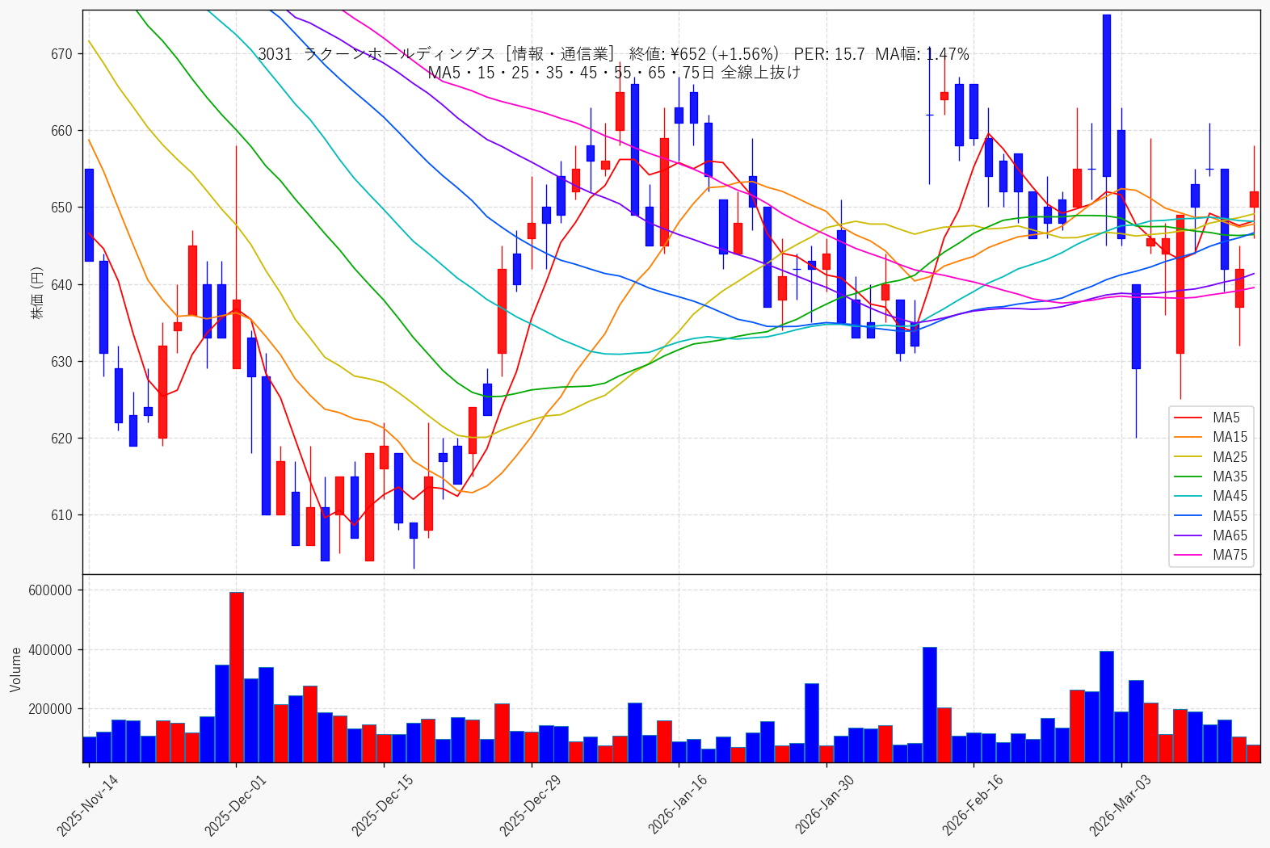The height and width of the screenshot is (848, 1270).
Task: Click the Volume axis label
Action: coord(16,670)
